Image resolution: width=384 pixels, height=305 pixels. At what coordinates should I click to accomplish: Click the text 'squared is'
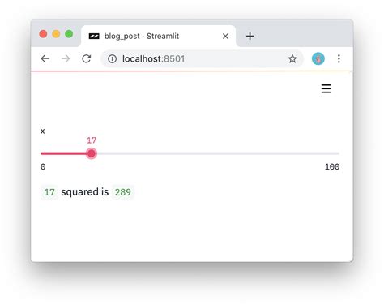[85, 192]
